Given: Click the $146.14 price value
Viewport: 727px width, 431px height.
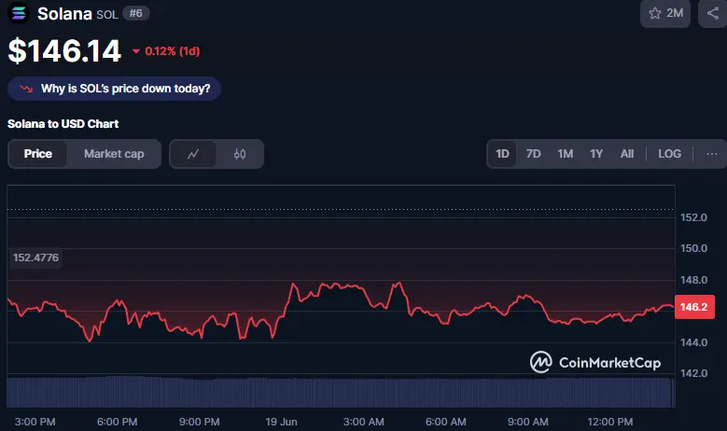Looking at the screenshot, I should 65,50.
